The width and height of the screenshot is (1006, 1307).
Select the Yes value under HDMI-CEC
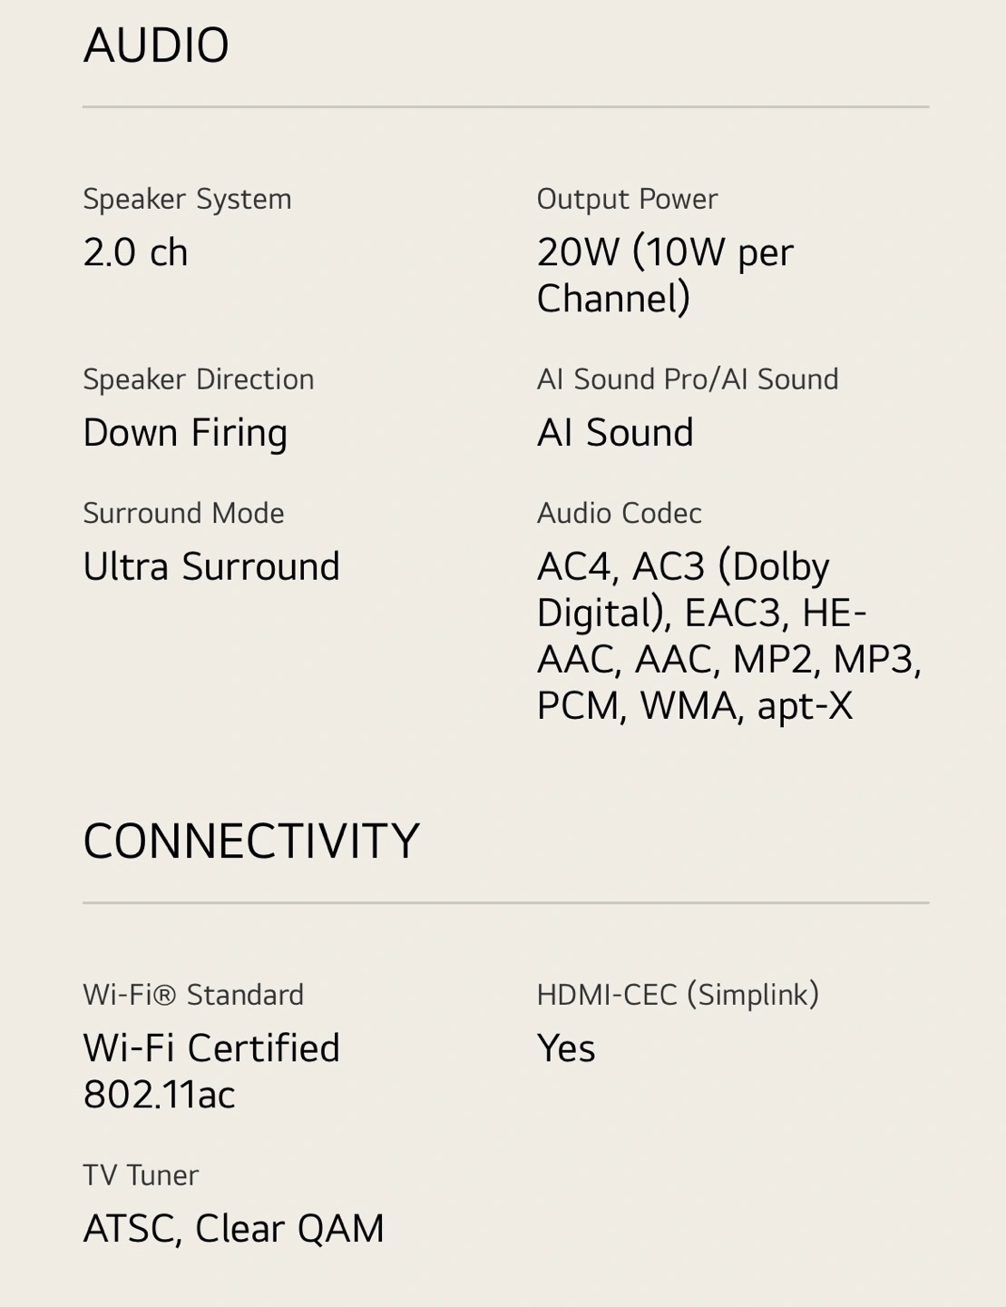pyautogui.click(x=566, y=1048)
